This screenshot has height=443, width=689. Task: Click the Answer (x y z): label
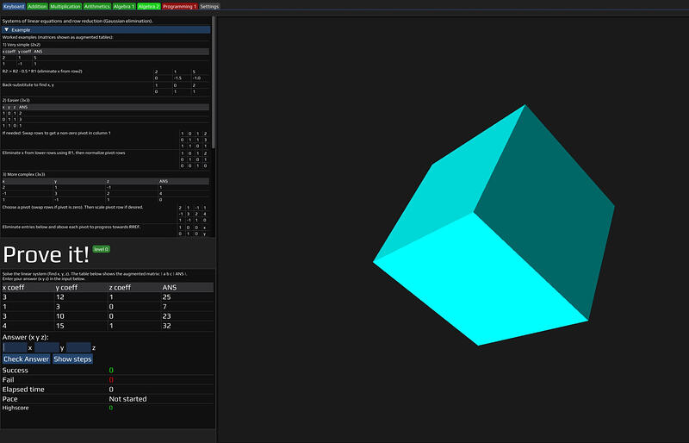pos(26,337)
